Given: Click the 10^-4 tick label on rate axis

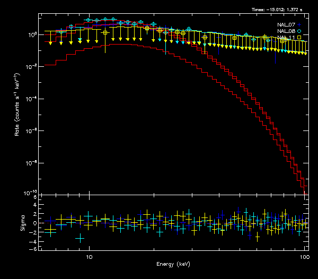Looking at the screenshot, I should [x=31, y=98].
